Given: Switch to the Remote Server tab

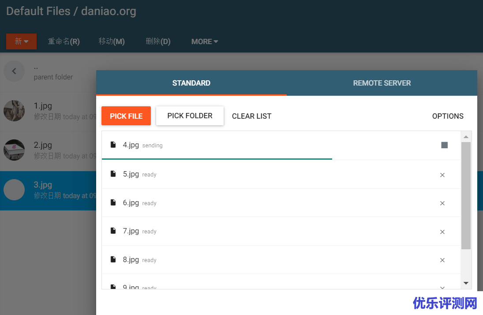Looking at the screenshot, I should coord(382,83).
